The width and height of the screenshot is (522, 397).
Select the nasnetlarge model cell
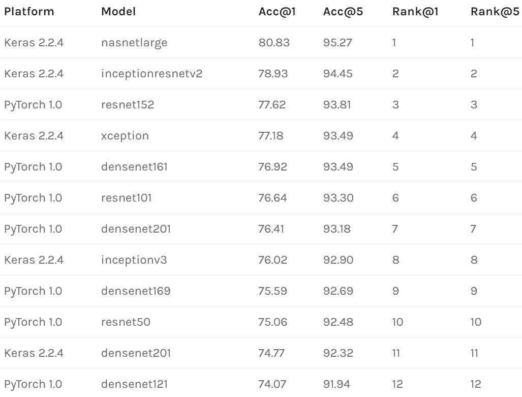(134, 43)
